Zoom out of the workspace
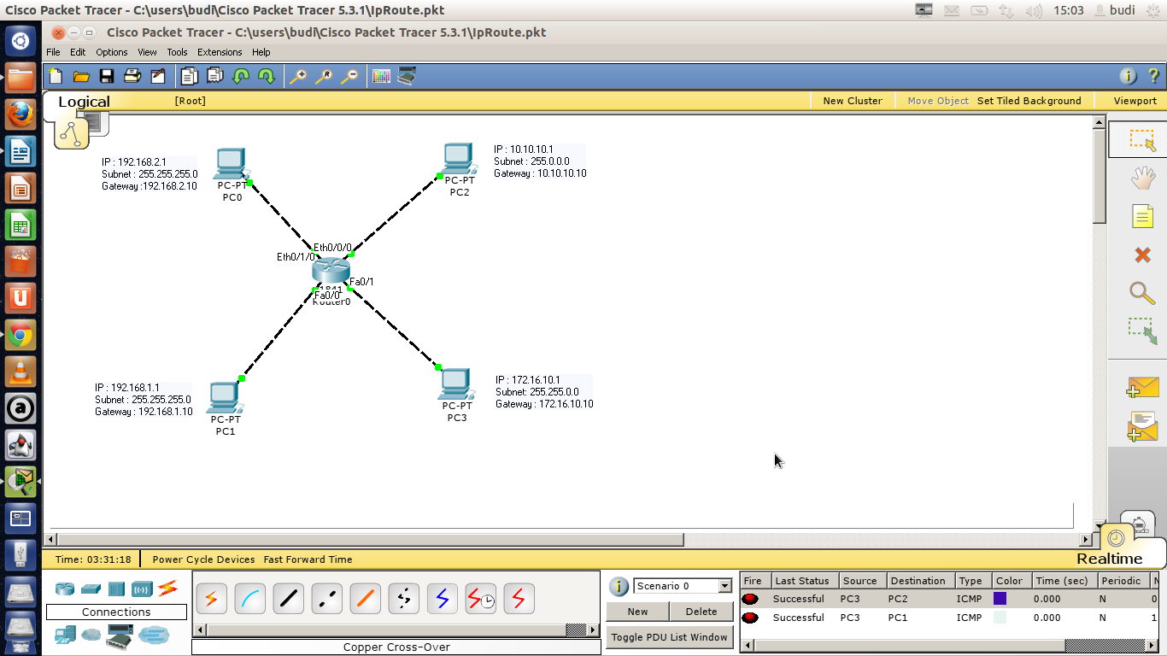Screen dimensions: 1167x656 (349, 76)
